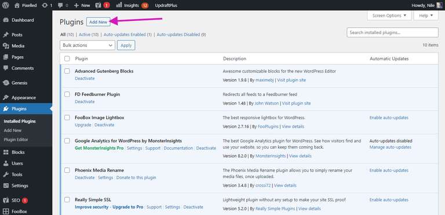445x215 pixels.
Task: Open SEO in the sidebar
Action: pyautogui.click(x=16, y=201)
